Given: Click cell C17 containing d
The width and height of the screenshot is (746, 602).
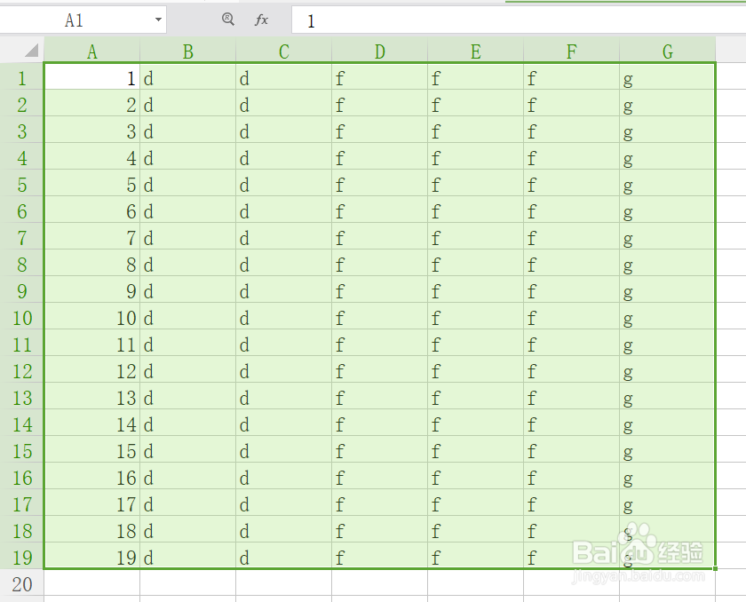Looking at the screenshot, I should [283, 503].
